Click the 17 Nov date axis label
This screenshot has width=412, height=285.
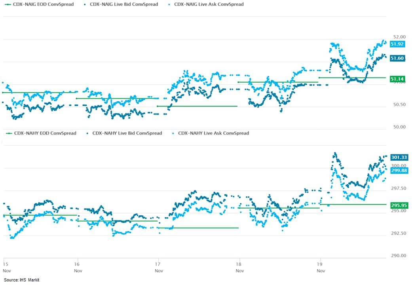[159, 267]
